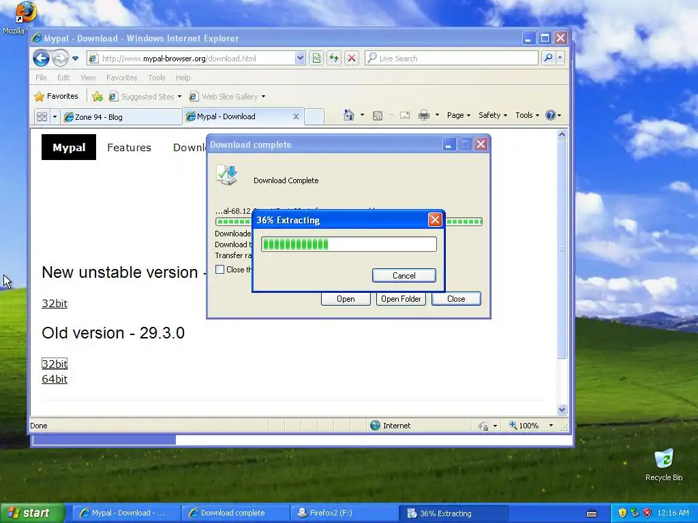698x523 pixels.
Task: Close the 36% Extracting dialog
Action: click(435, 220)
